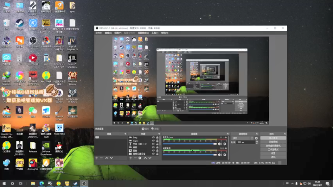
Task: Click the Studio Mode button
Action: (x=273, y=150)
